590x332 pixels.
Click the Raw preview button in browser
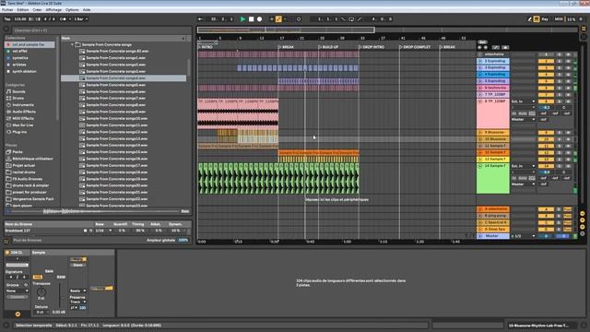tap(184, 211)
